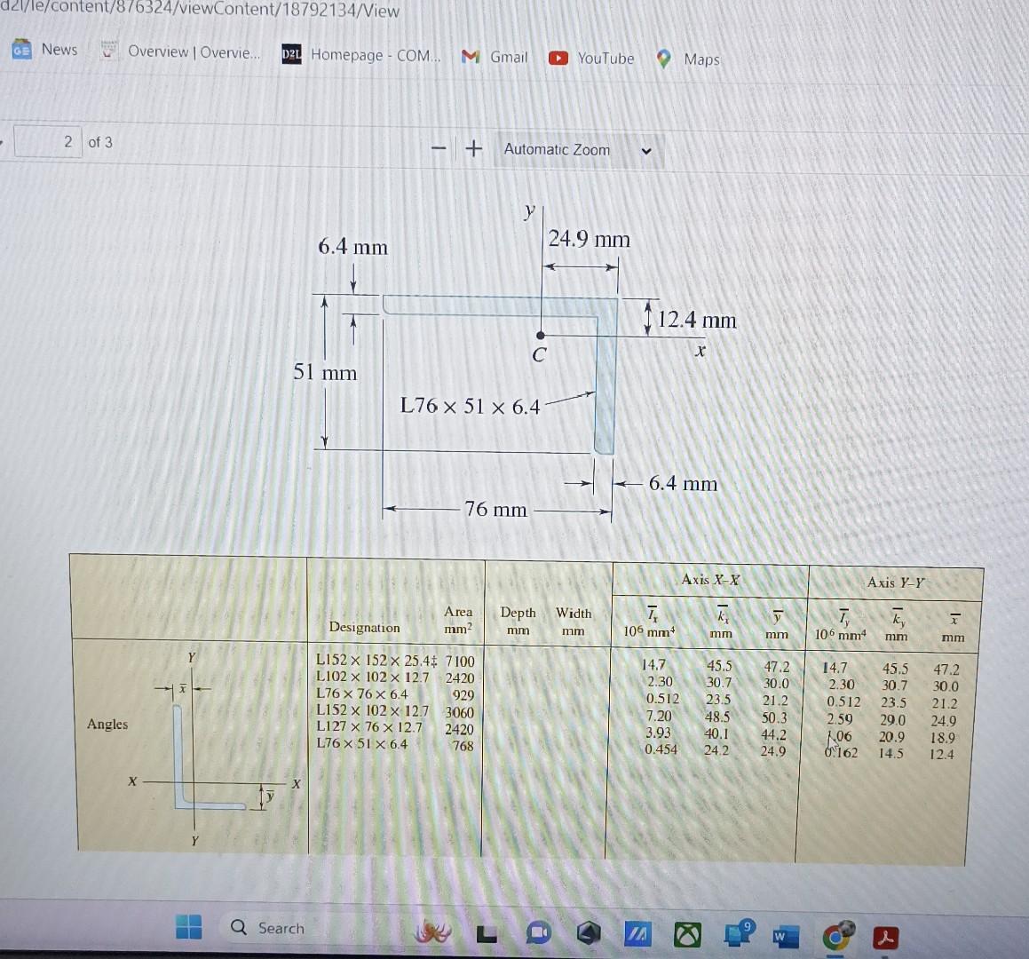
Task: Click the Overview bookmark favicon
Action: [x=108, y=52]
